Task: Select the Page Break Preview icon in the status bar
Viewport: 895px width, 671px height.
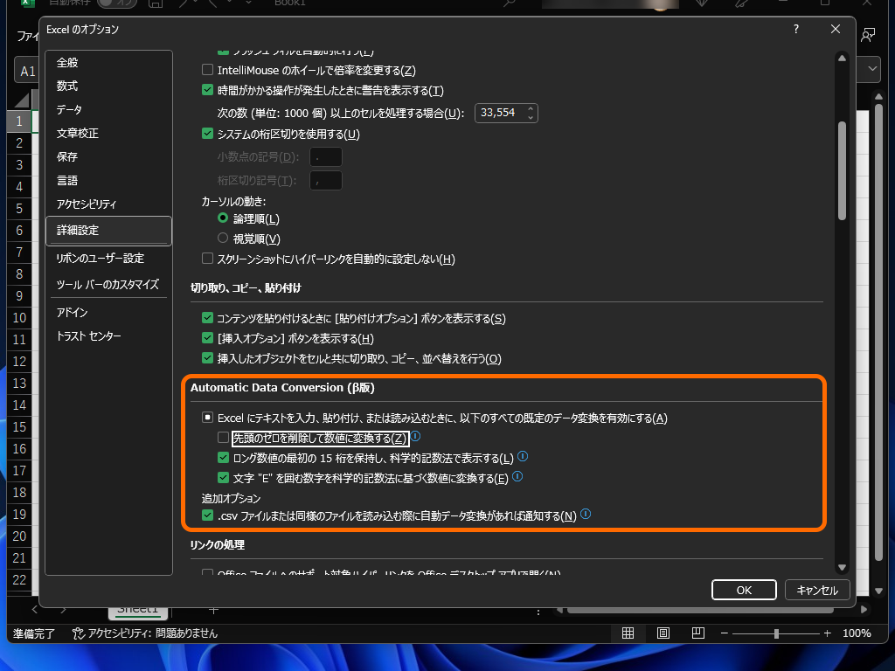Action: 697,633
